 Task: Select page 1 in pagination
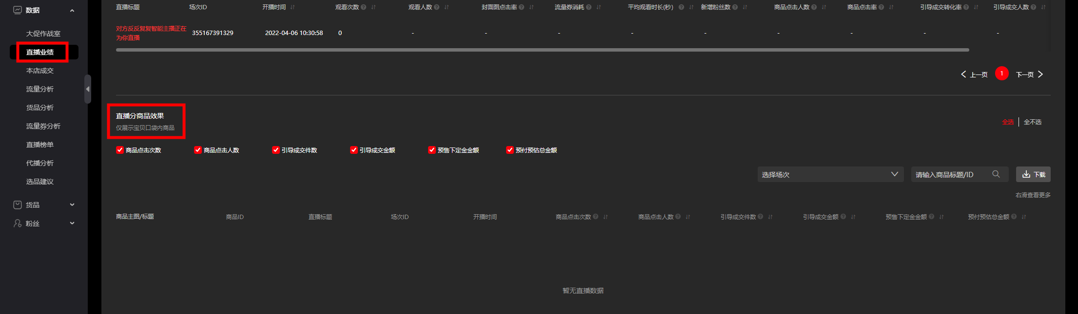pos(1002,74)
